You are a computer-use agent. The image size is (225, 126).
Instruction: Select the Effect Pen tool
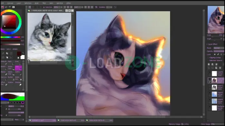pyautogui.click(x=4, y=84)
